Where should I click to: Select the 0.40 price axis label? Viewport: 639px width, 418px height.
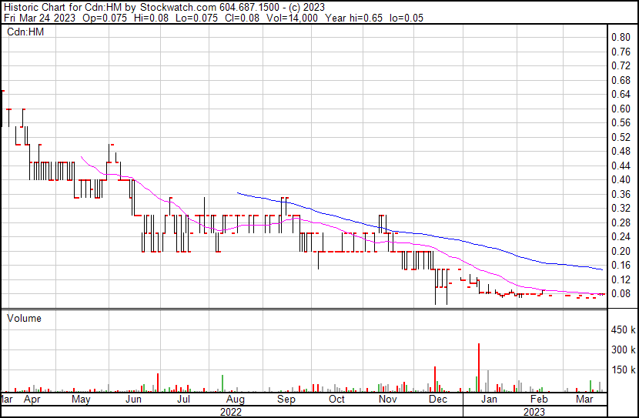[621, 180]
